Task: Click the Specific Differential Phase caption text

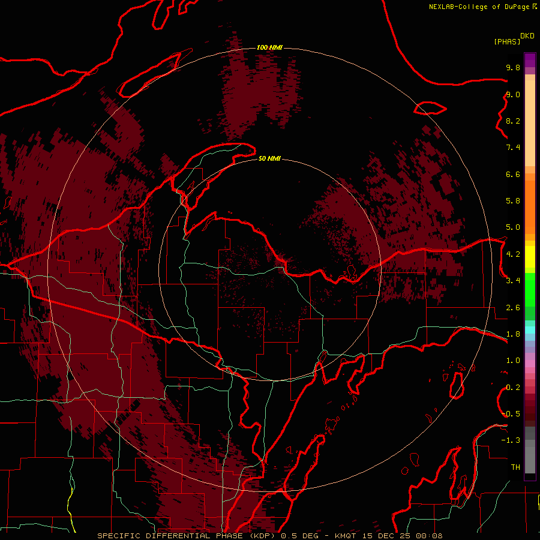Action: (x=188, y=536)
